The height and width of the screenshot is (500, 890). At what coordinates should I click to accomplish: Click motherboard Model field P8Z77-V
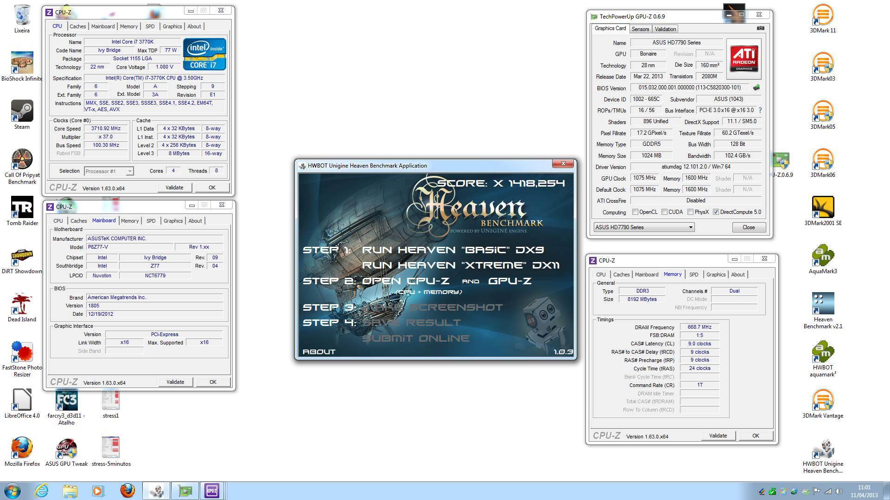130,247
